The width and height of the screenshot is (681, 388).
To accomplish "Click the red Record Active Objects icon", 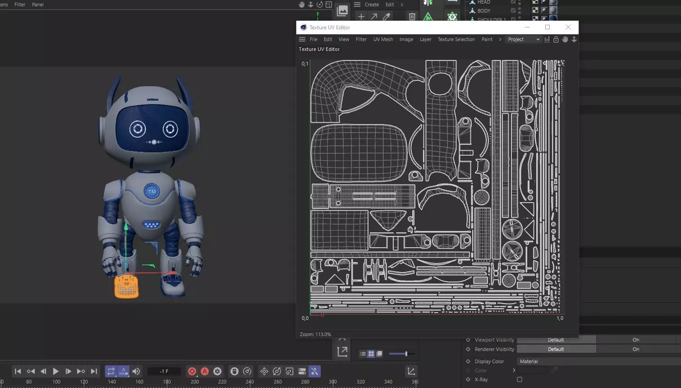I will point(192,371).
